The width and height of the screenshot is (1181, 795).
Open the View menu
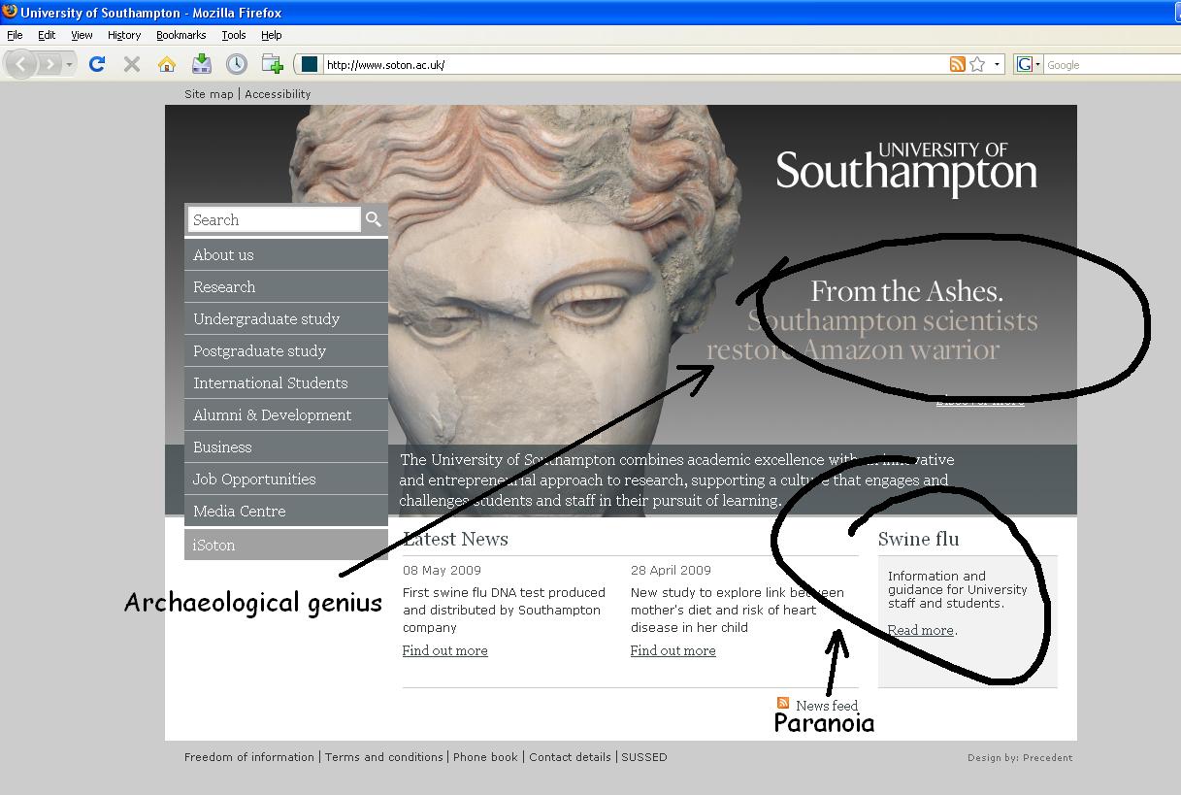coord(82,35)
